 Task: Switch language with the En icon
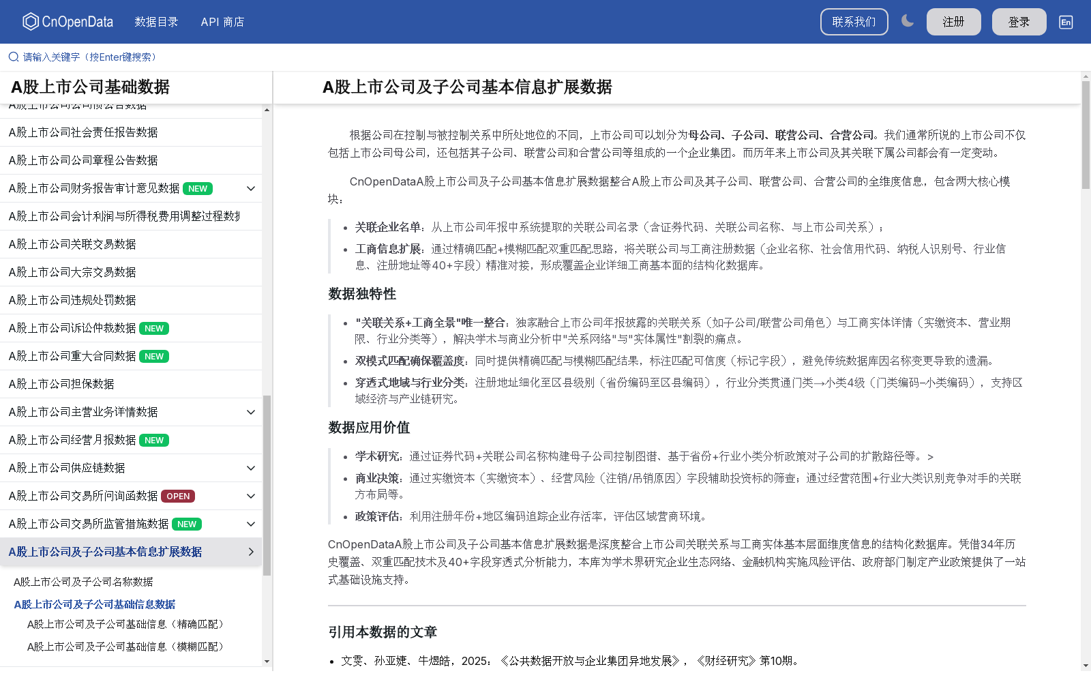tap(1066, 22)
